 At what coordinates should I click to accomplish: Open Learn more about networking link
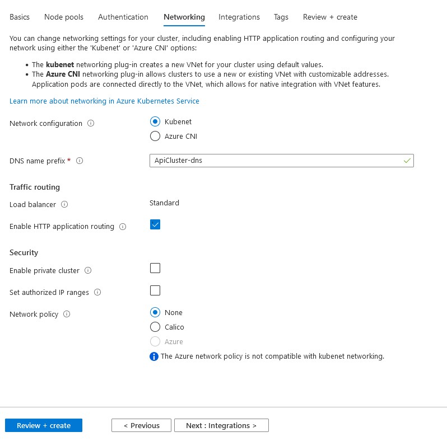104,101
